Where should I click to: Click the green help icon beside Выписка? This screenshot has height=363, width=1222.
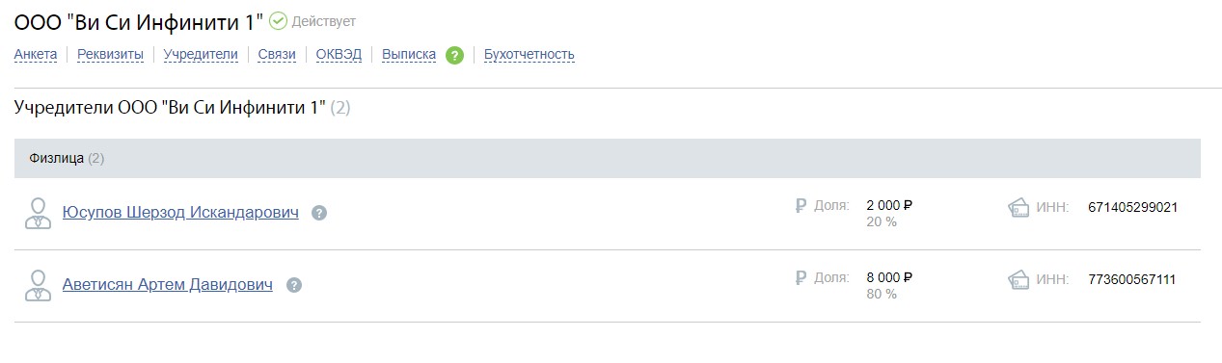(455, 56)
